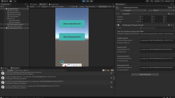
Task: Toggle the Console warning filter
Action: pyautogui.click(x=109, y=70)
